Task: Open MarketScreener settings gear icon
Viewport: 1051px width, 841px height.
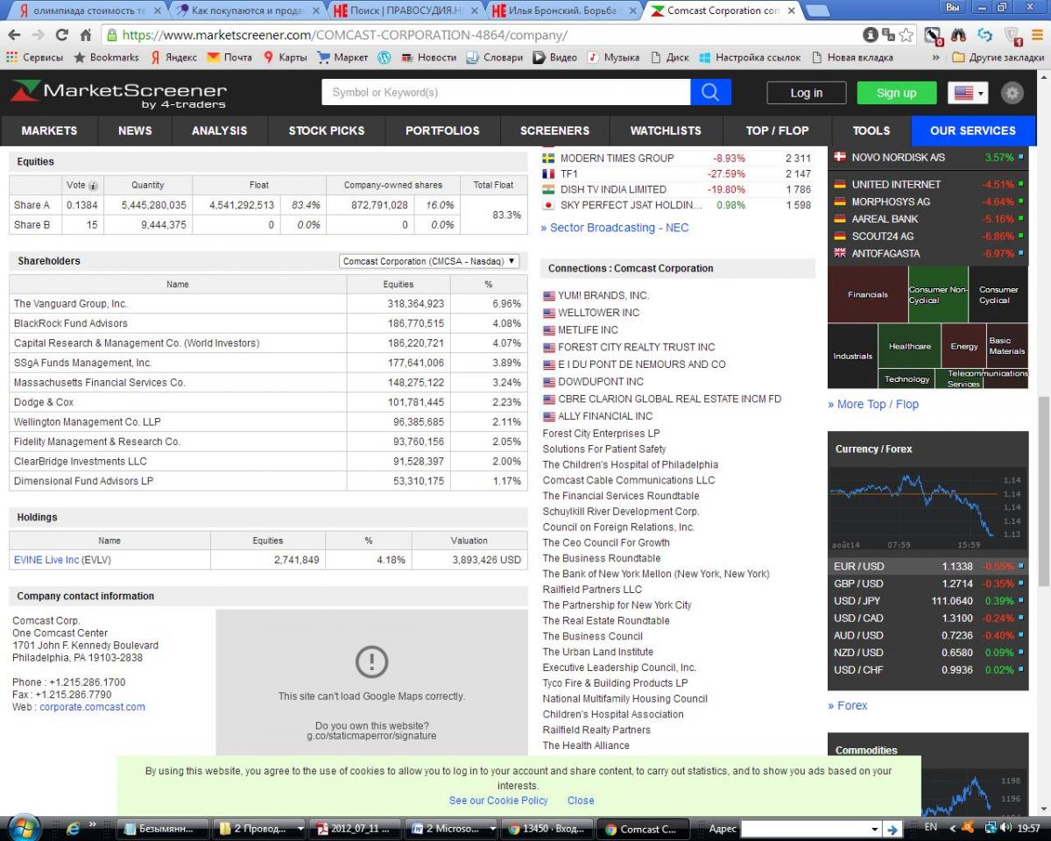Action: pyautogui.click(x=1012, y=93)
